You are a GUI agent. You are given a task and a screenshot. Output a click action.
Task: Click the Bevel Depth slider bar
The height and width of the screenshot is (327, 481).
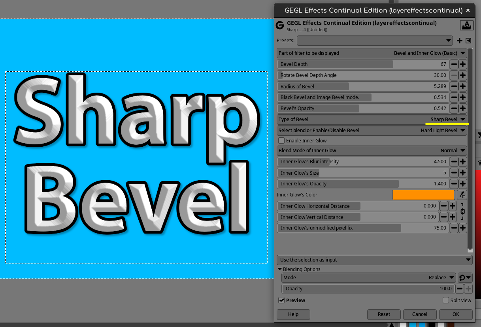(x=363, y=64)
